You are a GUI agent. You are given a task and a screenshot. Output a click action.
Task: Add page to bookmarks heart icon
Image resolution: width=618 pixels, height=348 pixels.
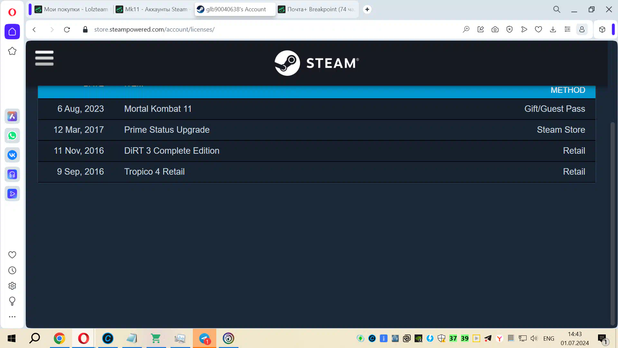tap(538, 30)
